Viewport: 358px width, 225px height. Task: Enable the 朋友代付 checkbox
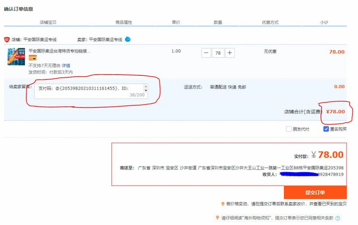[288, 129]
